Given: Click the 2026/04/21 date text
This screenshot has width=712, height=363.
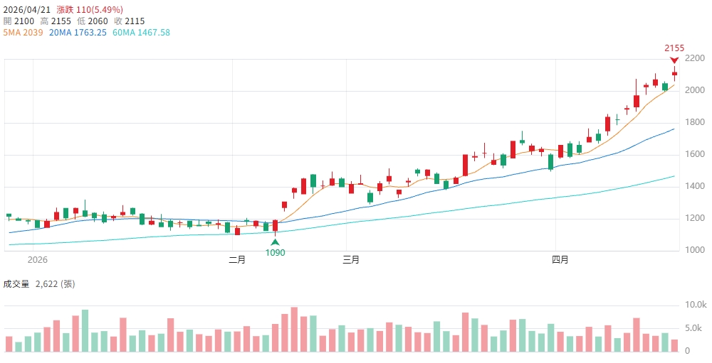Looking at the screenshot, I should [26, 10].
